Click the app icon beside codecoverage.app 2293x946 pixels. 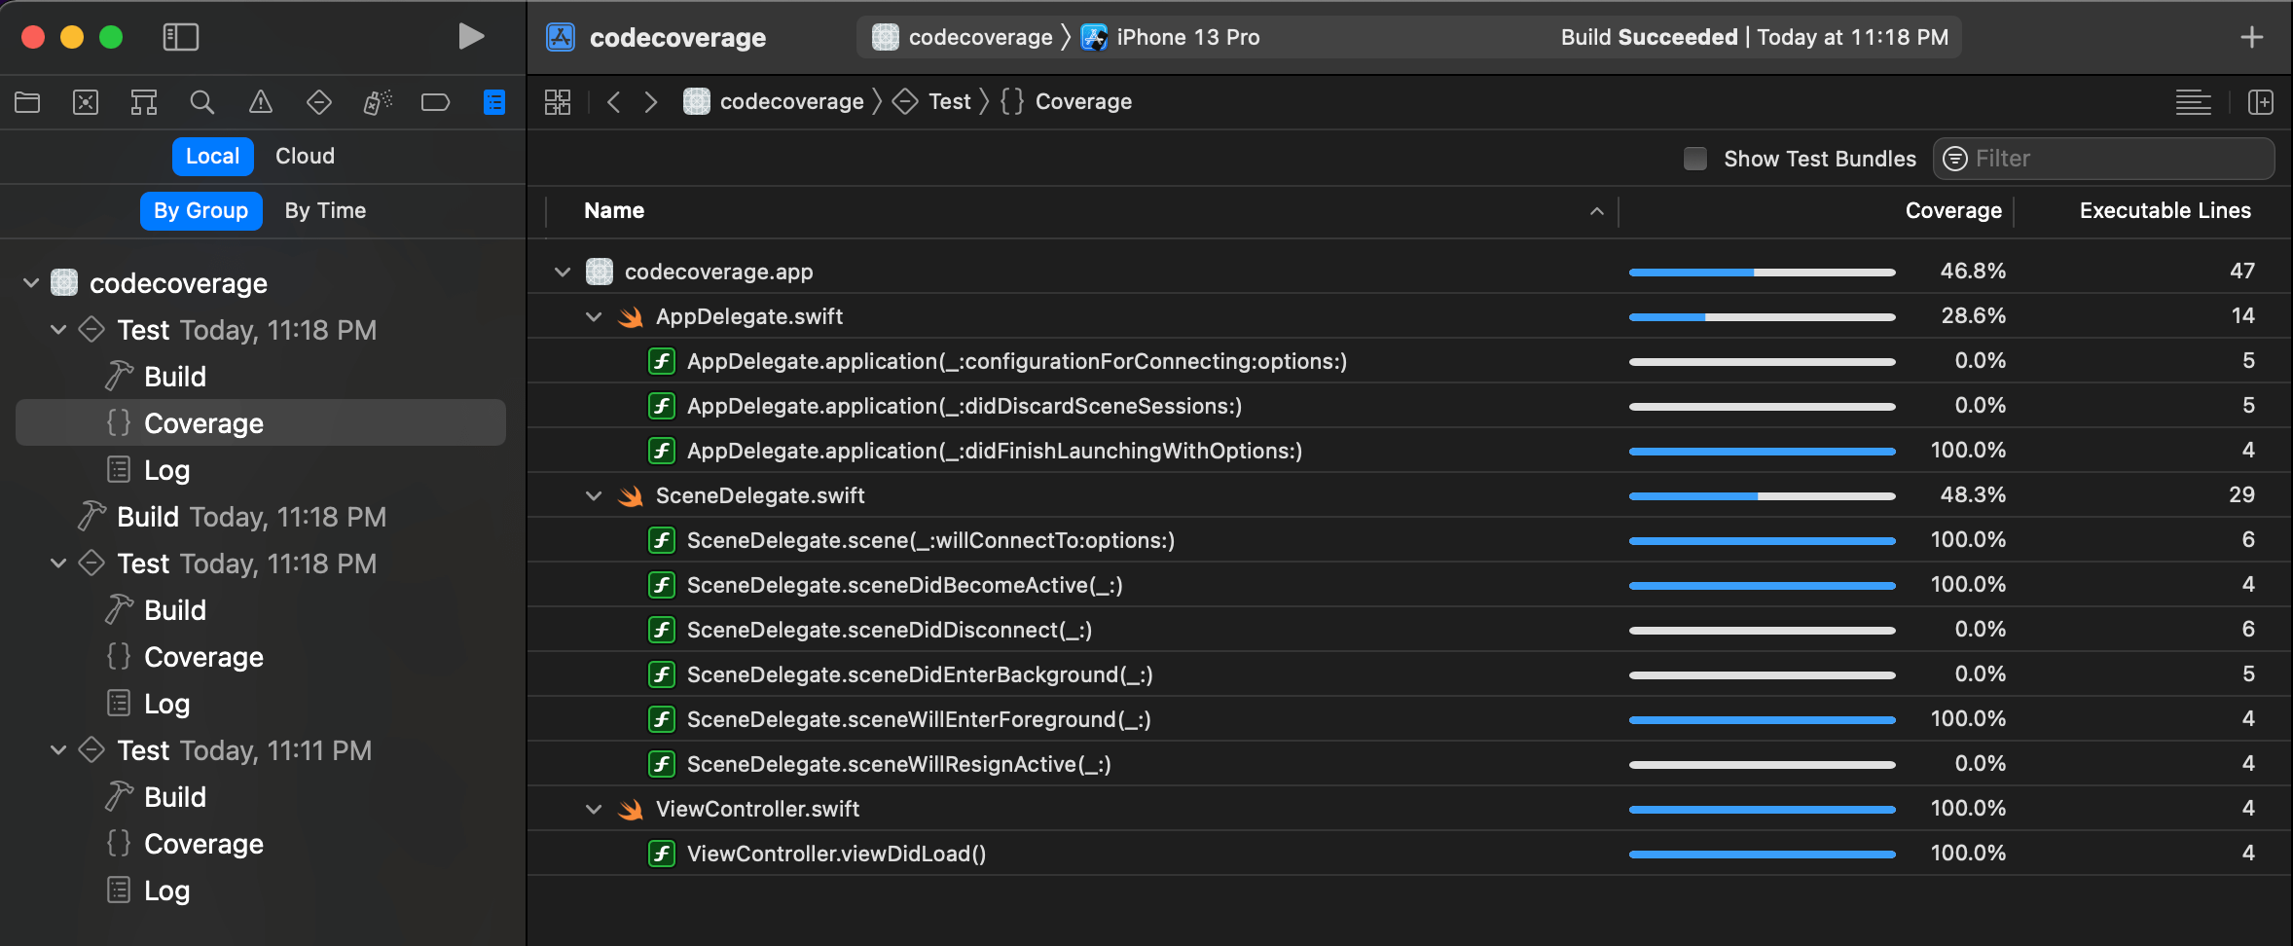pos(600,272)
